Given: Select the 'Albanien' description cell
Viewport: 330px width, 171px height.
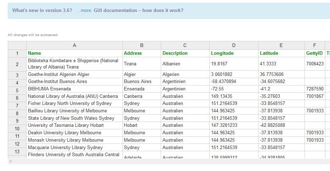Looking at the screenshot, I should coord(185,64).
